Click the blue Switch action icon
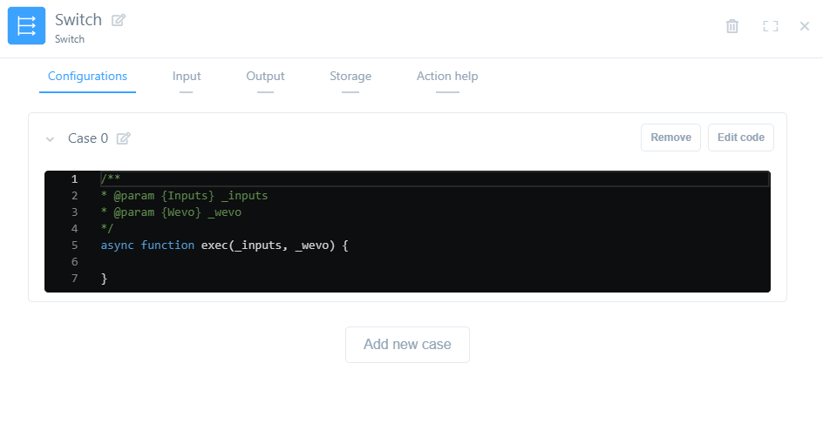The image size is (823, 444). click(26, 26)
